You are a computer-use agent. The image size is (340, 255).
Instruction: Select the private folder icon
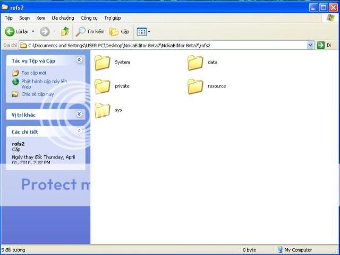tap(103, 86)
